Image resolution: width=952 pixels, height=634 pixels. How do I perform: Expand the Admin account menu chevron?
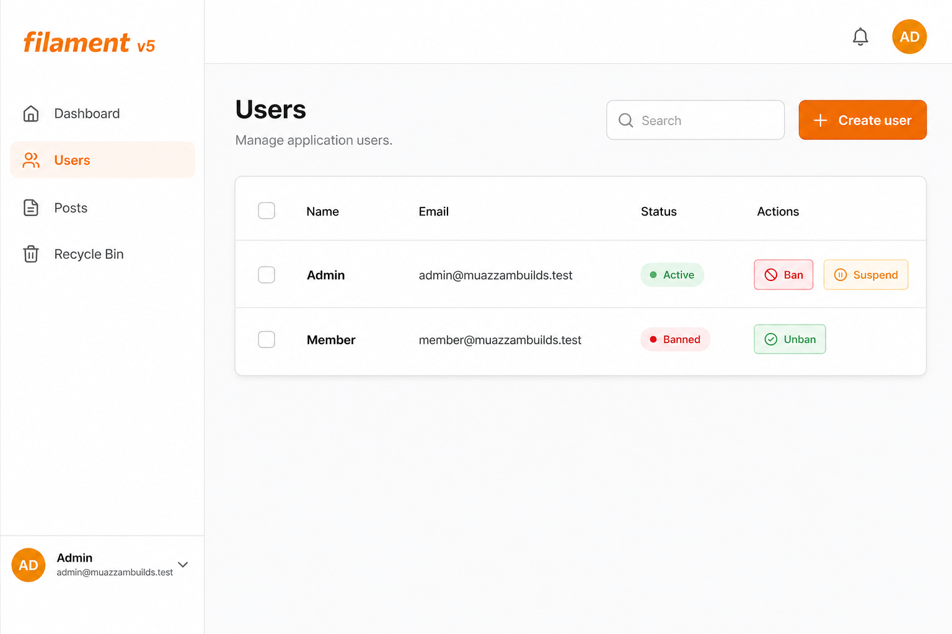(183, 565)
